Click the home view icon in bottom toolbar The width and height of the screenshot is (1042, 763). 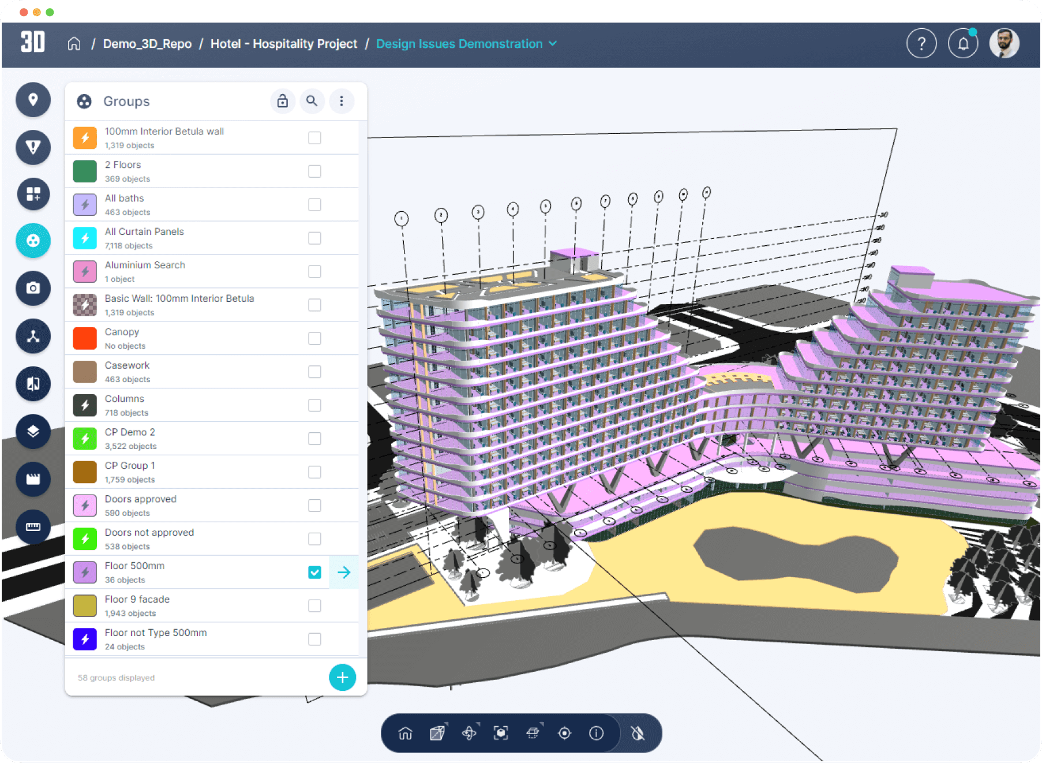(x=405, y=733)
